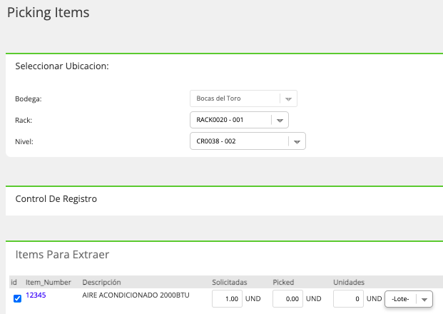443x314 pixels.
Task: Focus the Picked quantity field showing 0.00
Action: [287, 299]
